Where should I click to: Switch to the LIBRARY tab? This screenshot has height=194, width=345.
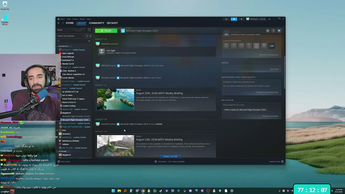click(x=81, y=23)
